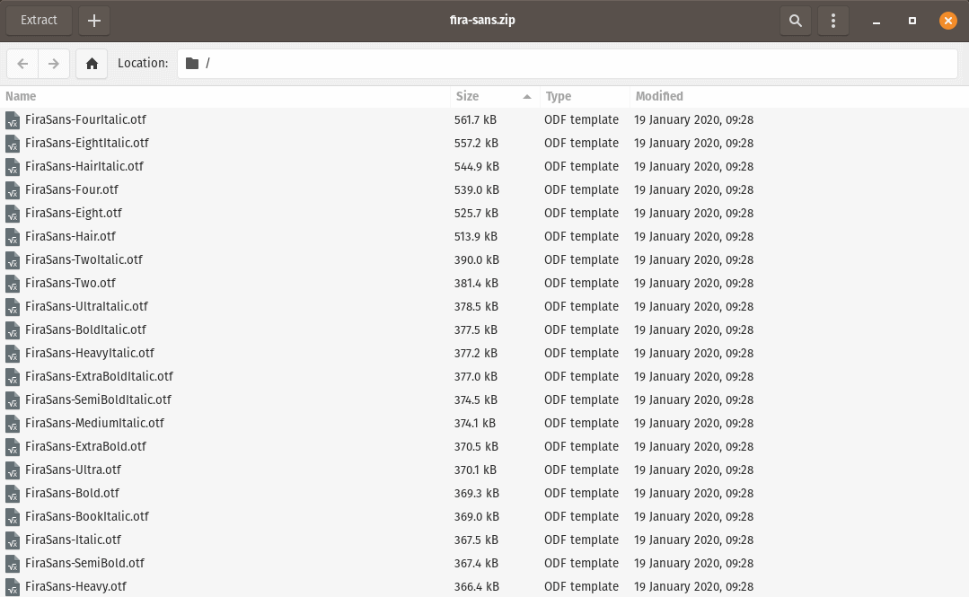Click the file icon for FiraSans-Ultra.otf
The height and width of the screenshot is (597, 969).
(13, 470)
